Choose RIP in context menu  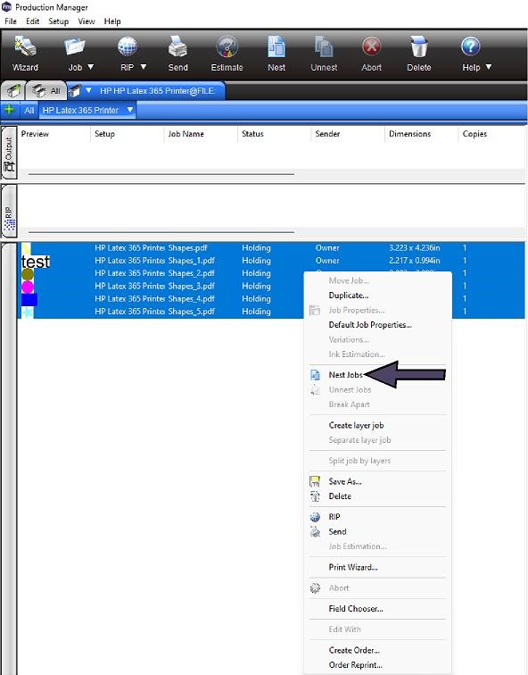point(334,517)
